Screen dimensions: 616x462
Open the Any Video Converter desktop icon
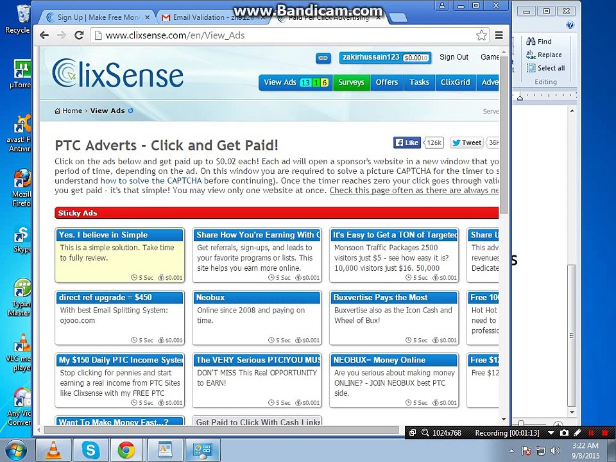[20, 407]
